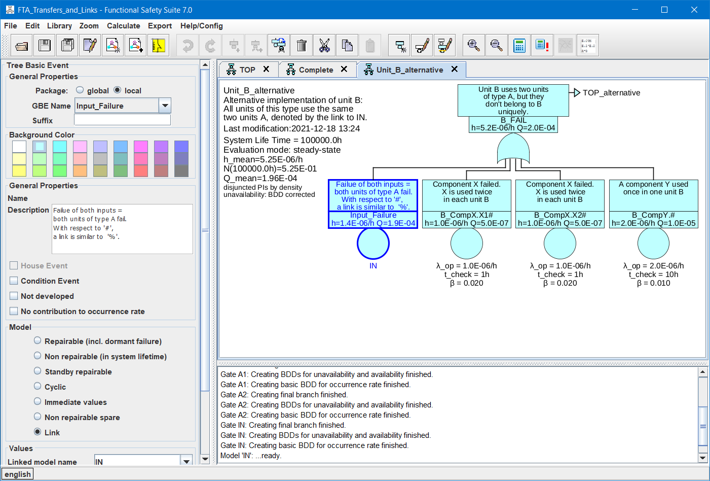This screenshot has height=481, width=710.
Task: Open the Linked model name dropdown
Action: (x=186, y=461)
